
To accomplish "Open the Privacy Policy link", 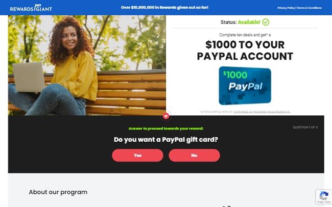I will coord(286,8).
